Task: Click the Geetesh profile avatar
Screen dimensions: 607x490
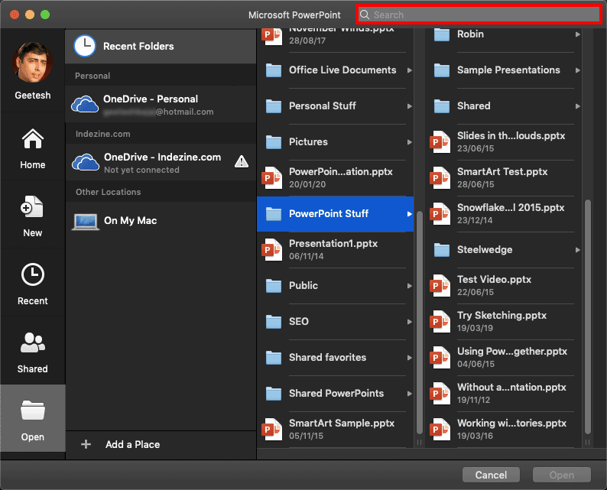Action: coord(33,63)
